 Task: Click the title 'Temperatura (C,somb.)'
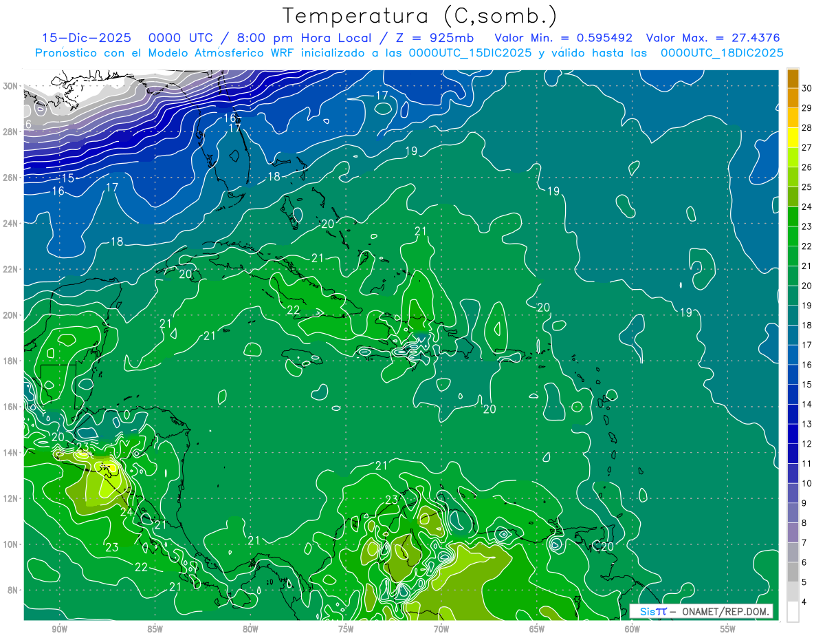coord(420,16)
